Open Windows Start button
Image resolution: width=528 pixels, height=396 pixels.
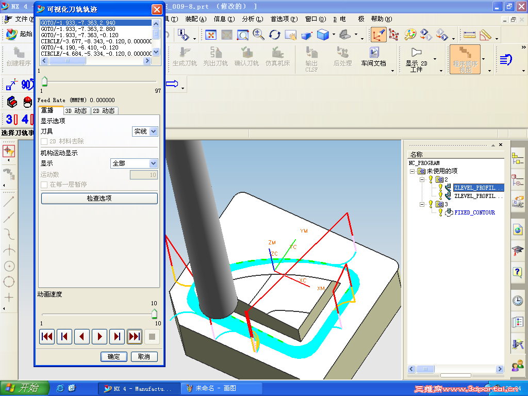(24, 388)
